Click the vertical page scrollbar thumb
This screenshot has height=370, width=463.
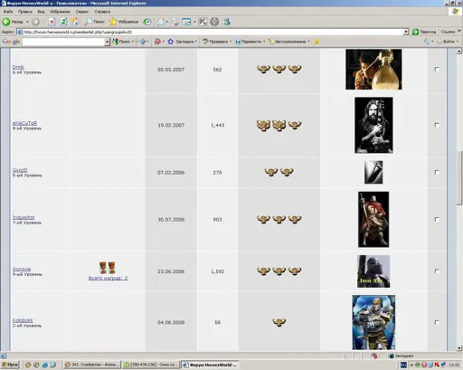click(459, 178)
